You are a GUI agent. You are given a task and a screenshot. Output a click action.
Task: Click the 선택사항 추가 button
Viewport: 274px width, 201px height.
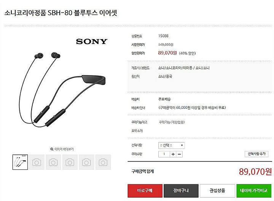tap(256, 154)
